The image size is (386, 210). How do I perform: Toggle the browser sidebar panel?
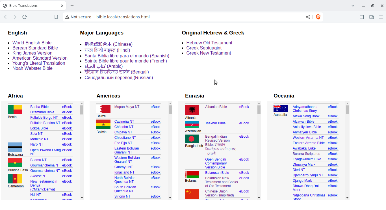pos(362,17)
